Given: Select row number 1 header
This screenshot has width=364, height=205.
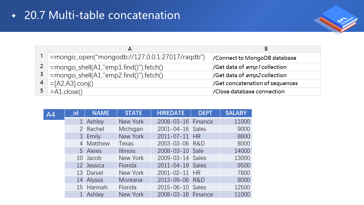Looking at the screenshot, I should point(42,56).
